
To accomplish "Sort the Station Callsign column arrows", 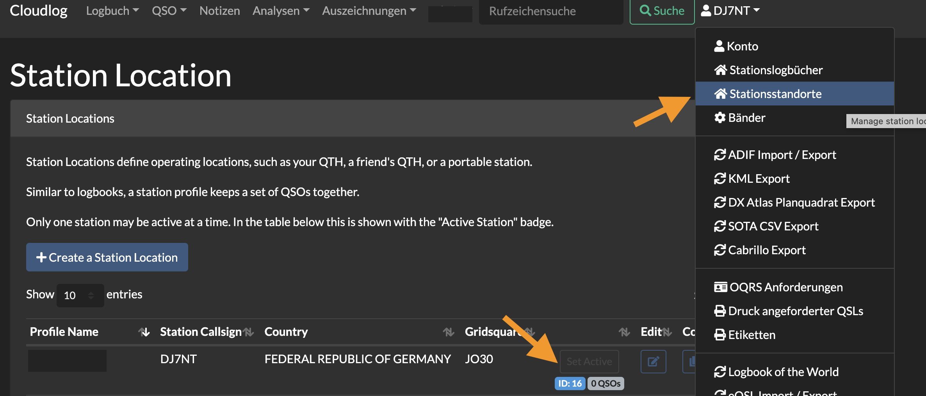I will point(248,332).
